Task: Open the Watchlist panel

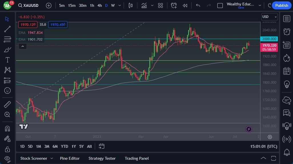Action: tap(286, 19)
